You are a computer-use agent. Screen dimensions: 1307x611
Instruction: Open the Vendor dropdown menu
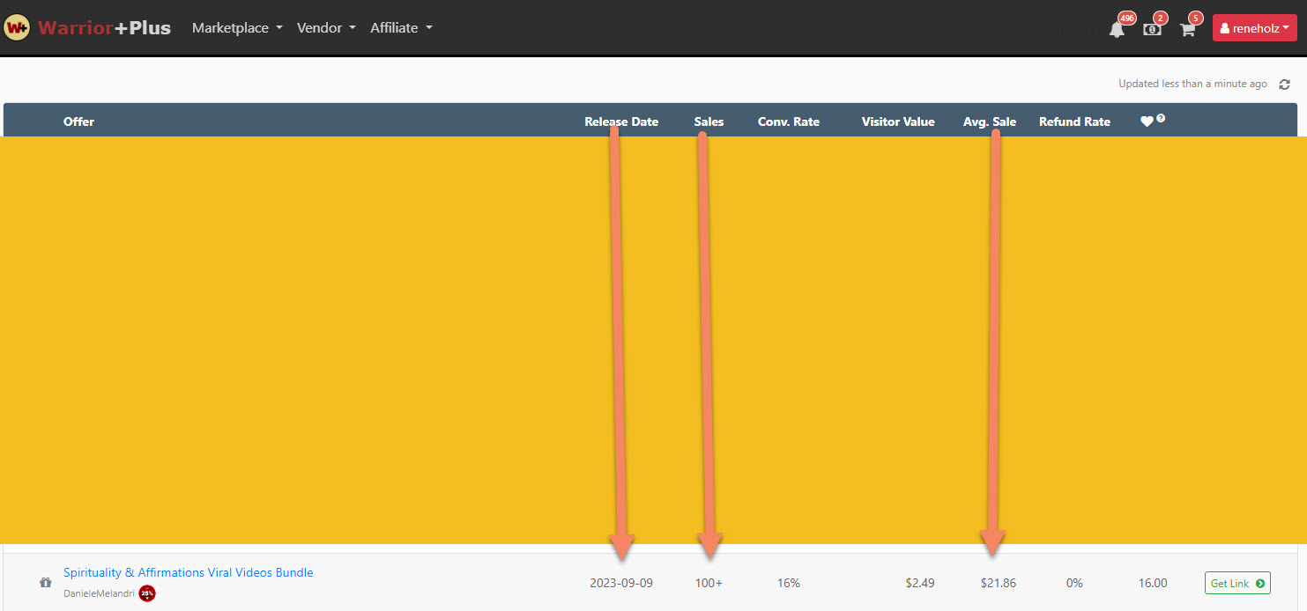pos(326,28)
